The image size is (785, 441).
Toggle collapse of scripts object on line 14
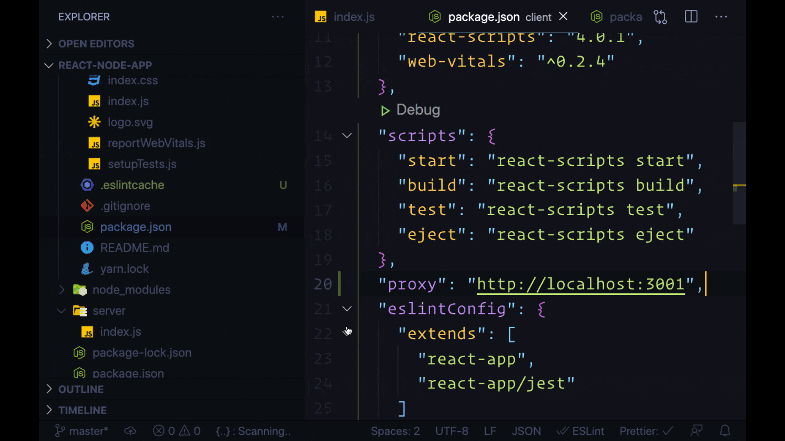[346, 135]
